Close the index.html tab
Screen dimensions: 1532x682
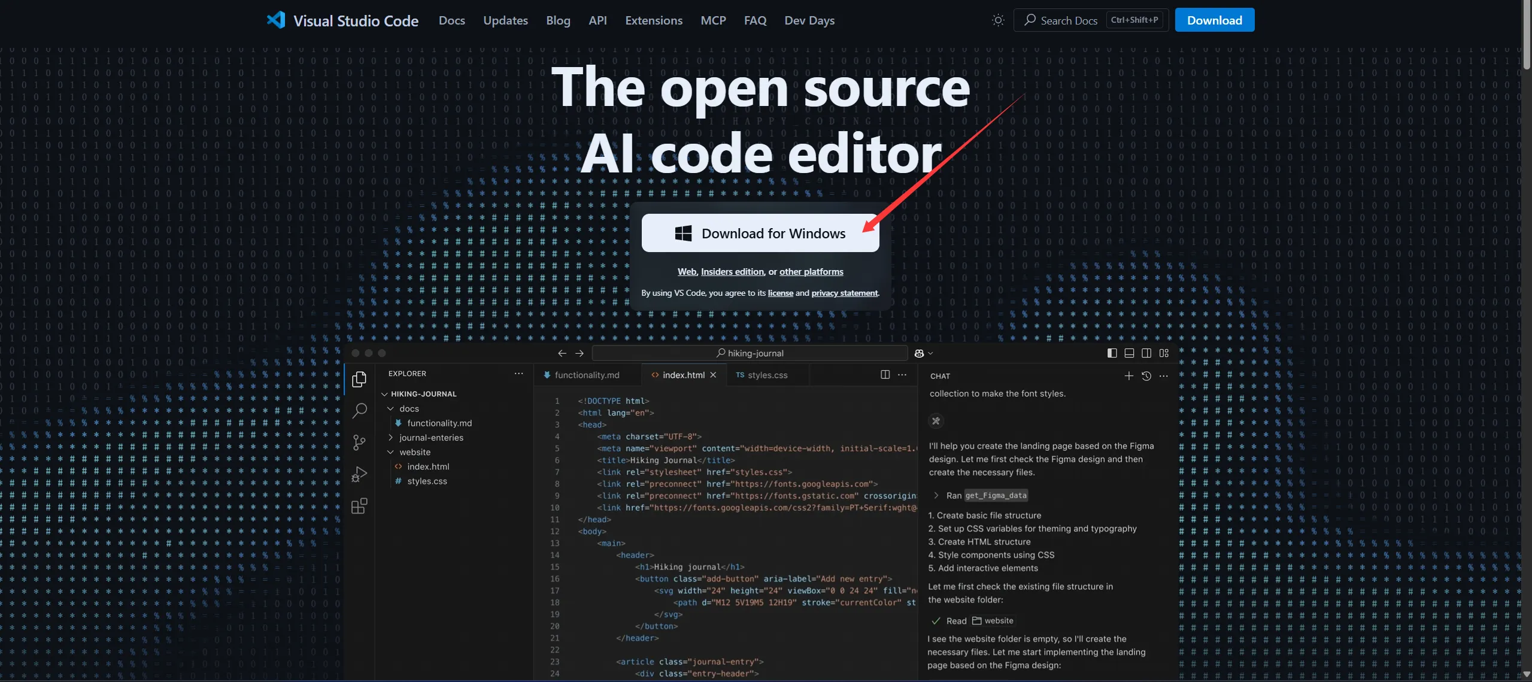pyautogui.click(x=713, y=375)
